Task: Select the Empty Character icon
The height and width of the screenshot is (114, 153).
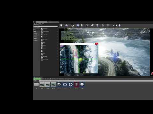Action: pos(42,31)
